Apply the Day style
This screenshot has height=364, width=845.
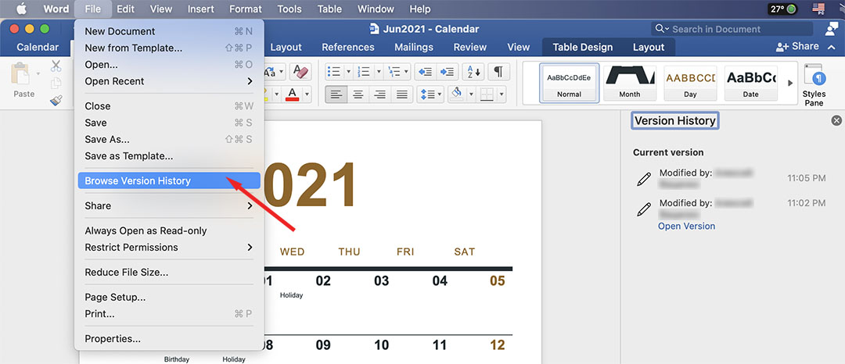tap(690, 84)
